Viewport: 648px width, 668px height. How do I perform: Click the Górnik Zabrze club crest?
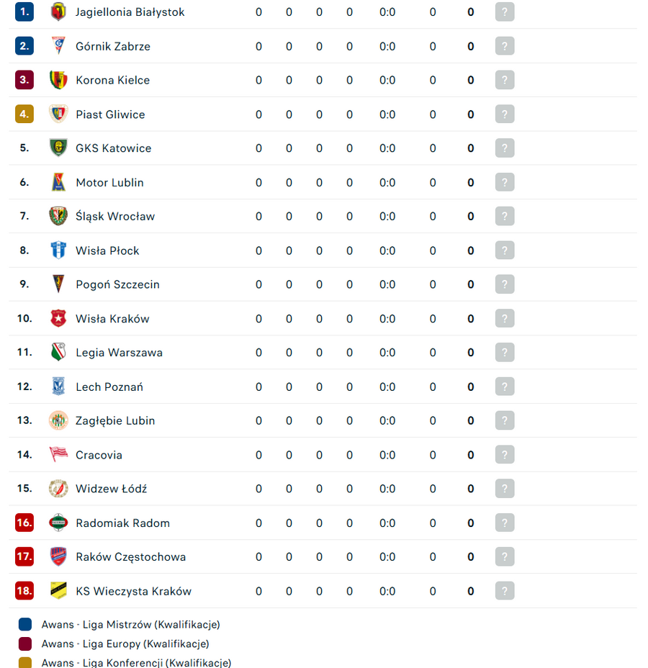click(58, 46)
